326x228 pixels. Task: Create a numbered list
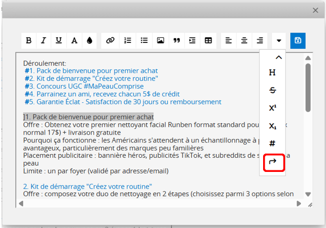pyautogui.click(x=127, y=40)
